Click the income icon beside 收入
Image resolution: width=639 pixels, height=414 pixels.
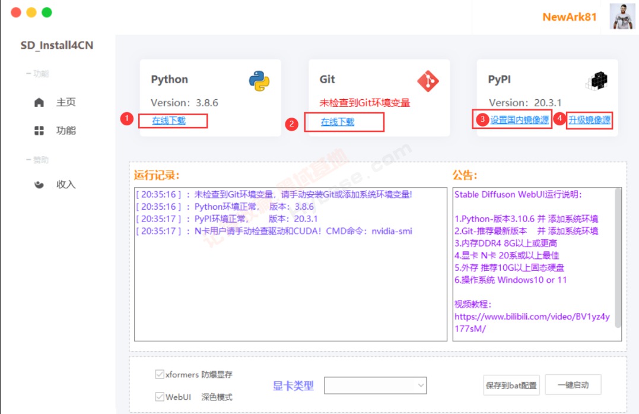[39, 185]
